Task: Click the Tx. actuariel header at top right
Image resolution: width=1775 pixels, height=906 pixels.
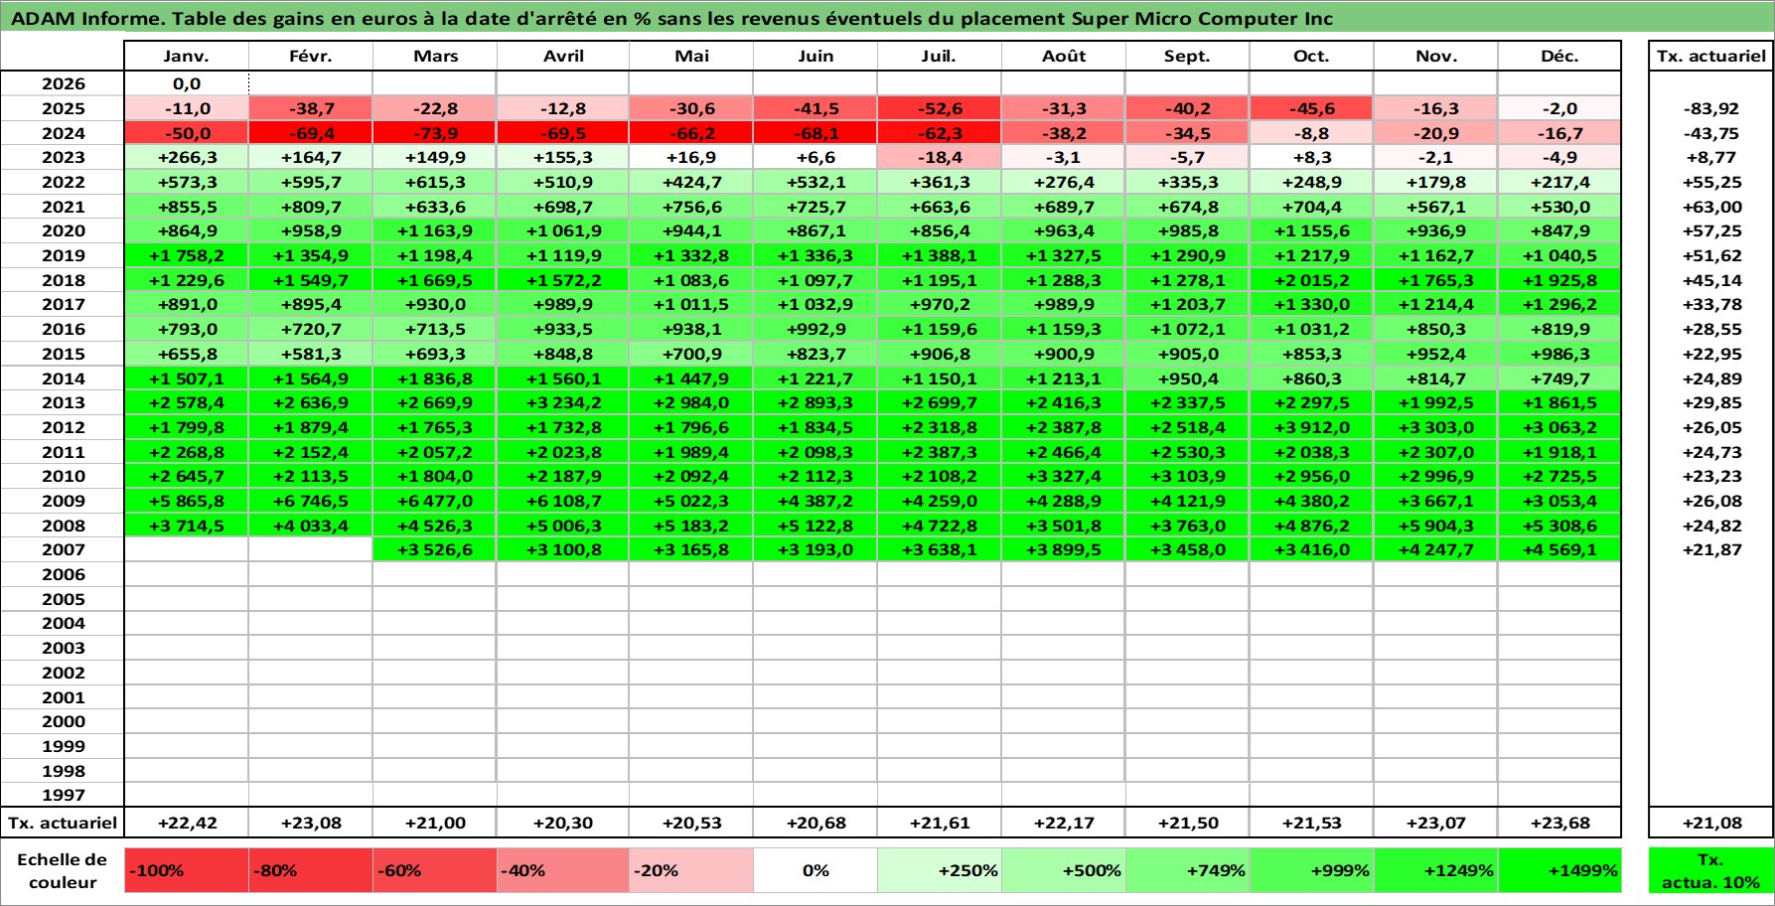Action: tap(1710, 57)
